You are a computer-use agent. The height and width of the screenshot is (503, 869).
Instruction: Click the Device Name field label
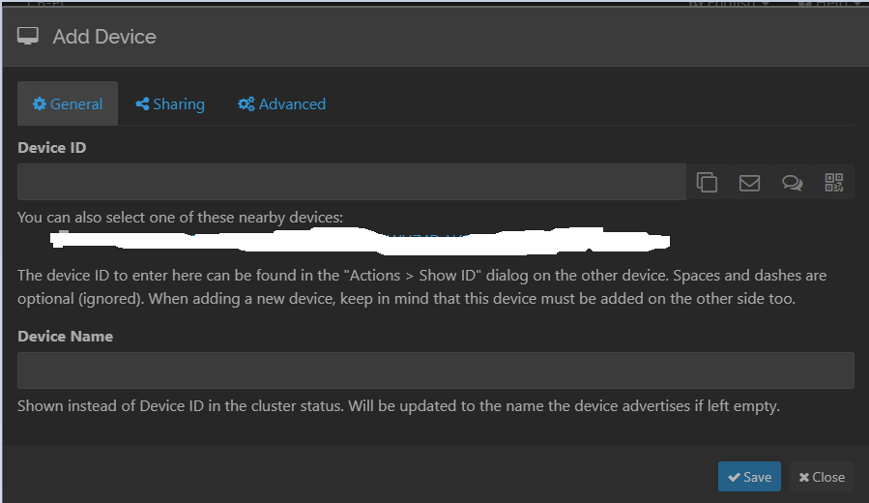(65, 337)
